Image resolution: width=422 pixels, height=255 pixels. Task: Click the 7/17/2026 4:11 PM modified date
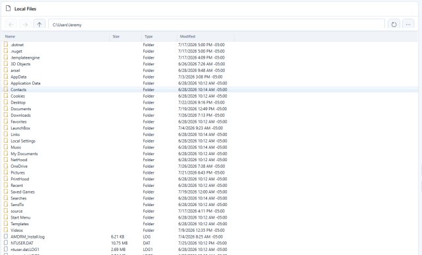point(202,211)
